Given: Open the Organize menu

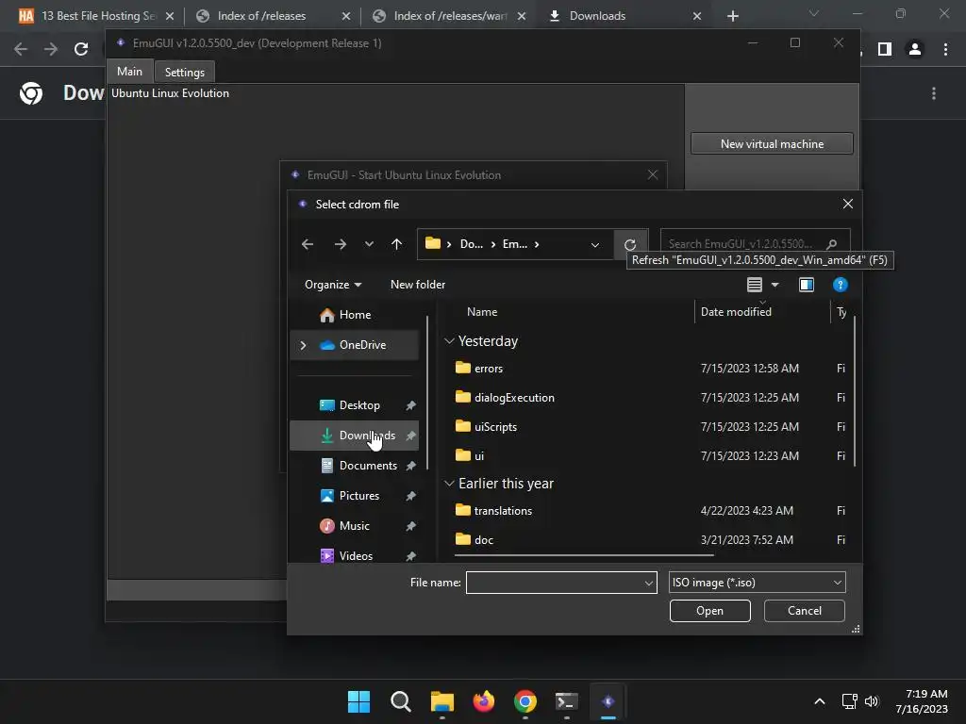Looking at the screenshot, I should pos(333,285).
